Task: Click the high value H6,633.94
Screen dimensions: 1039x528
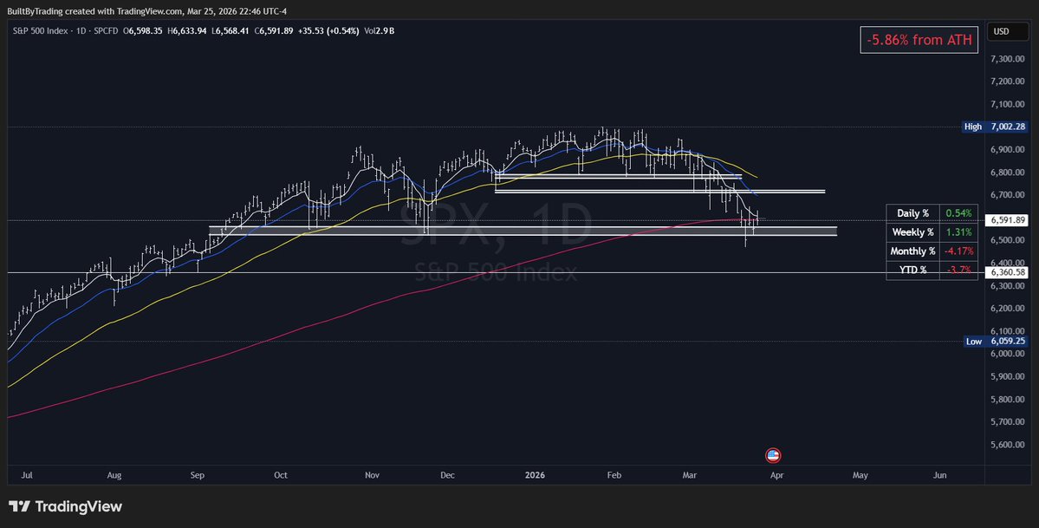Action: click(x=187, y=30)
